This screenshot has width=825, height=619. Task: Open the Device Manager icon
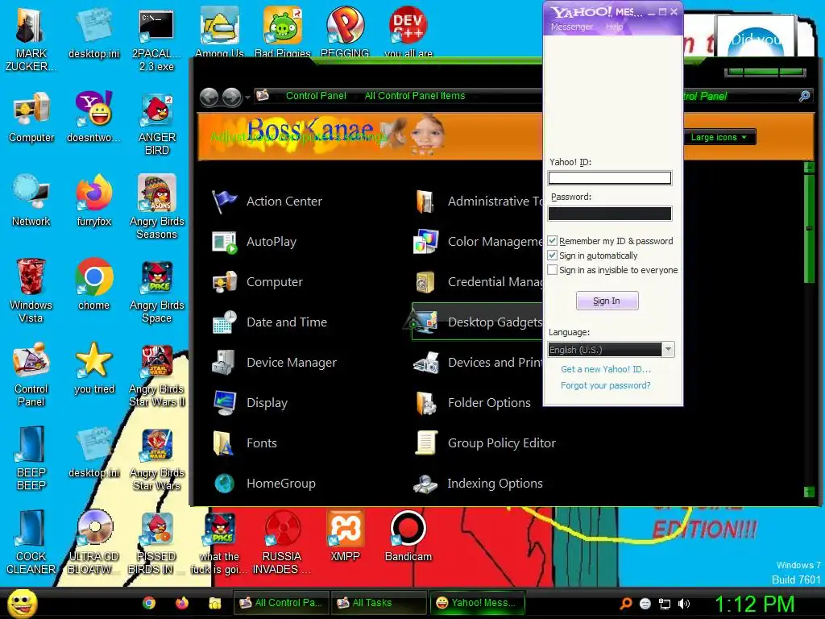[225, 363]
